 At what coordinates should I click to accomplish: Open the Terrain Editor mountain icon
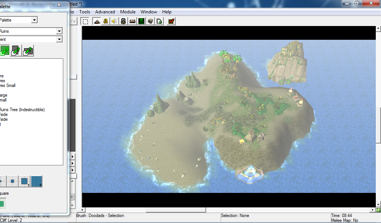tap(97, 21)
